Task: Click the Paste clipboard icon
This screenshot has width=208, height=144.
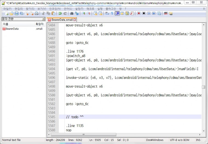Action: tap(53, 13)
